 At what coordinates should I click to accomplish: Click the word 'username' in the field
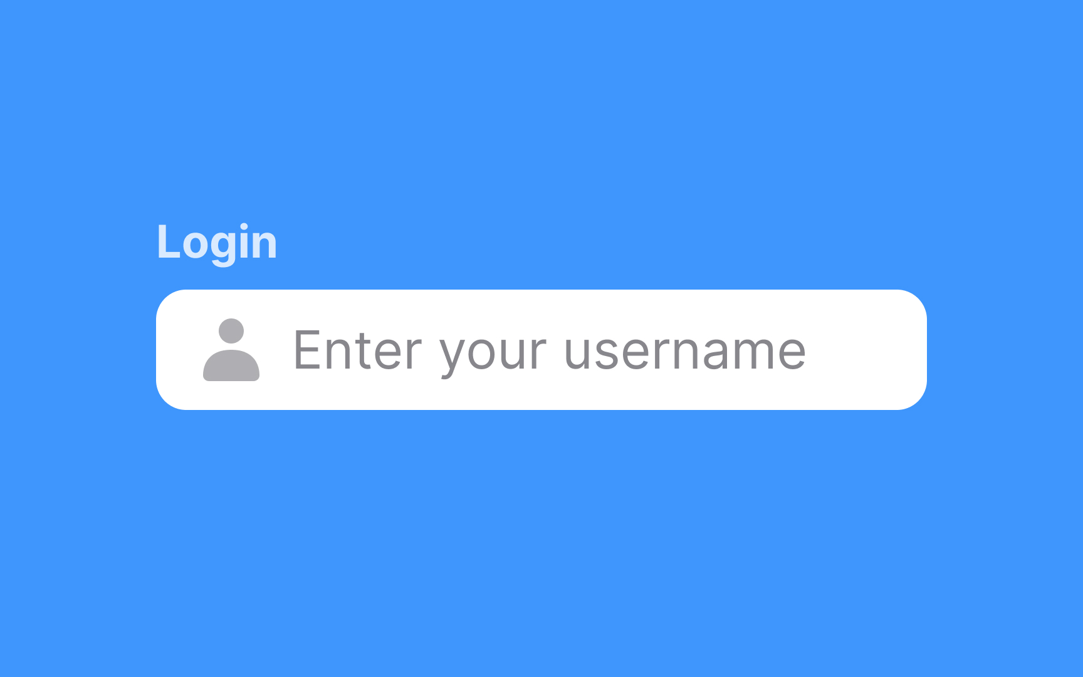click(x=686, y=351)
